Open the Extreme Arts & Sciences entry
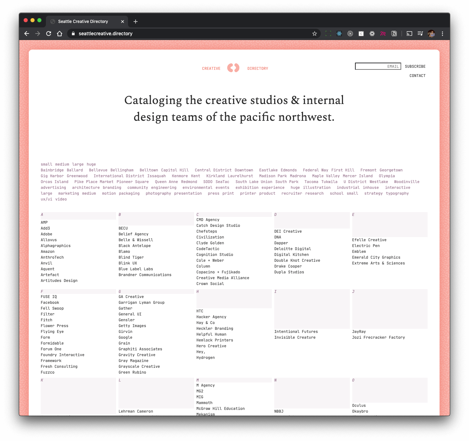Viewport: 469px width, 441px height. point(378,263)
